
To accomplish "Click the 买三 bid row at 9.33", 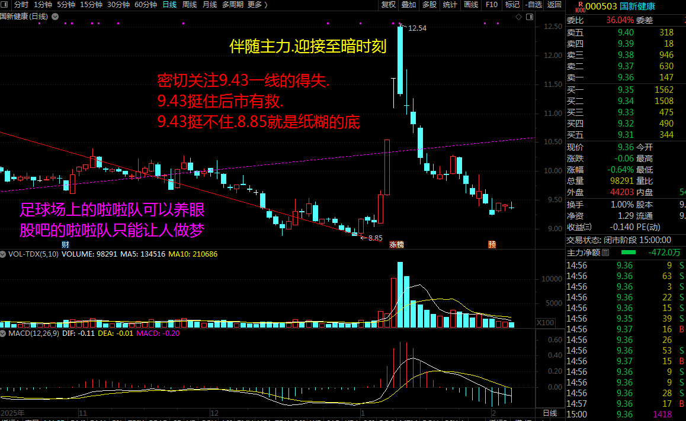I will (626, 113).
